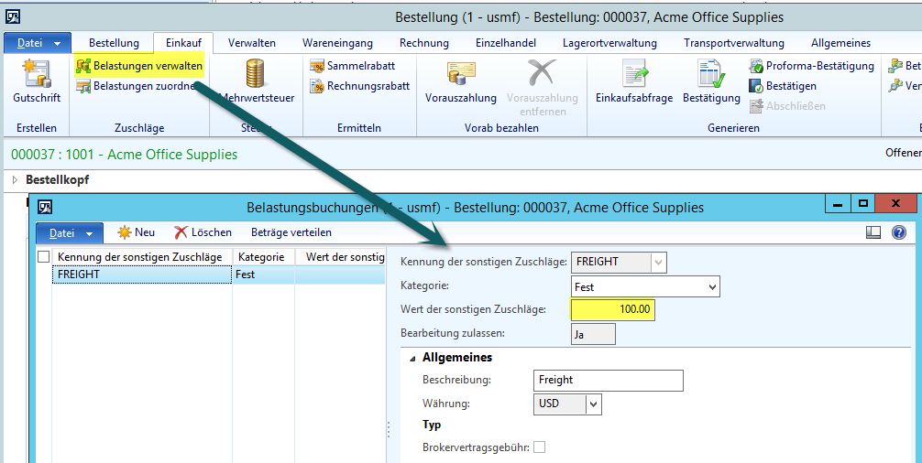Open the Rechnung ribbon tab

(x=424, y=43)
